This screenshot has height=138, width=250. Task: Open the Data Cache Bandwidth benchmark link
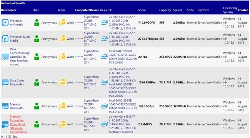click(x=17, y=83)
